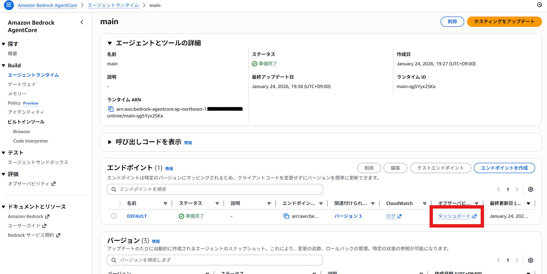Open オブザーバビリティ external link in sidebar

pyautogui.click(x=54, y=183)
